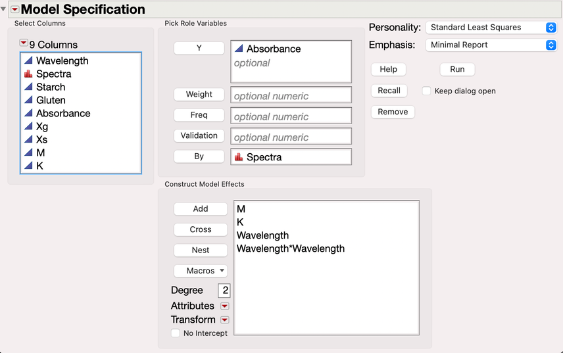Open the Attributes red triangle menu

pos(225,306)
